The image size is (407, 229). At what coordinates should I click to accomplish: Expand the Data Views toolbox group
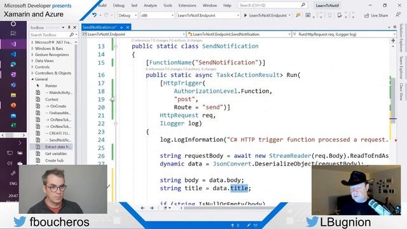[32, 61]
